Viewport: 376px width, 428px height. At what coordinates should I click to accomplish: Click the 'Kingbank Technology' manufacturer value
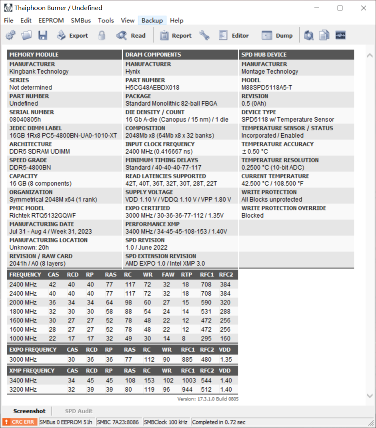tap(39, 72)
